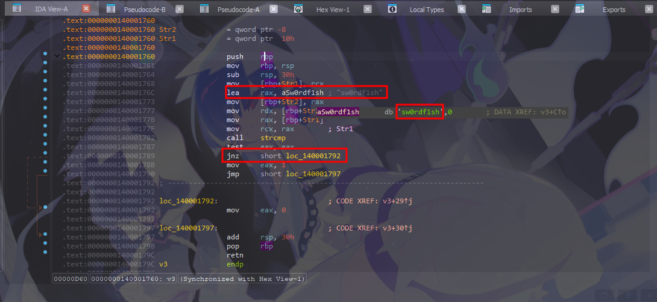Screen dimensions: 657x302
Task: Click the DATA XREF comment in hint popup
Action: pos(526,112)
